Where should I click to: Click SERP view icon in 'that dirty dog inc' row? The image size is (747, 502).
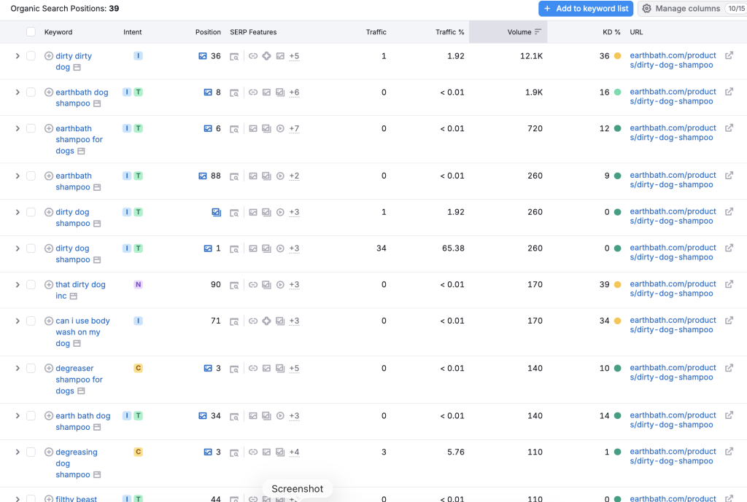(x=234, y=285)
